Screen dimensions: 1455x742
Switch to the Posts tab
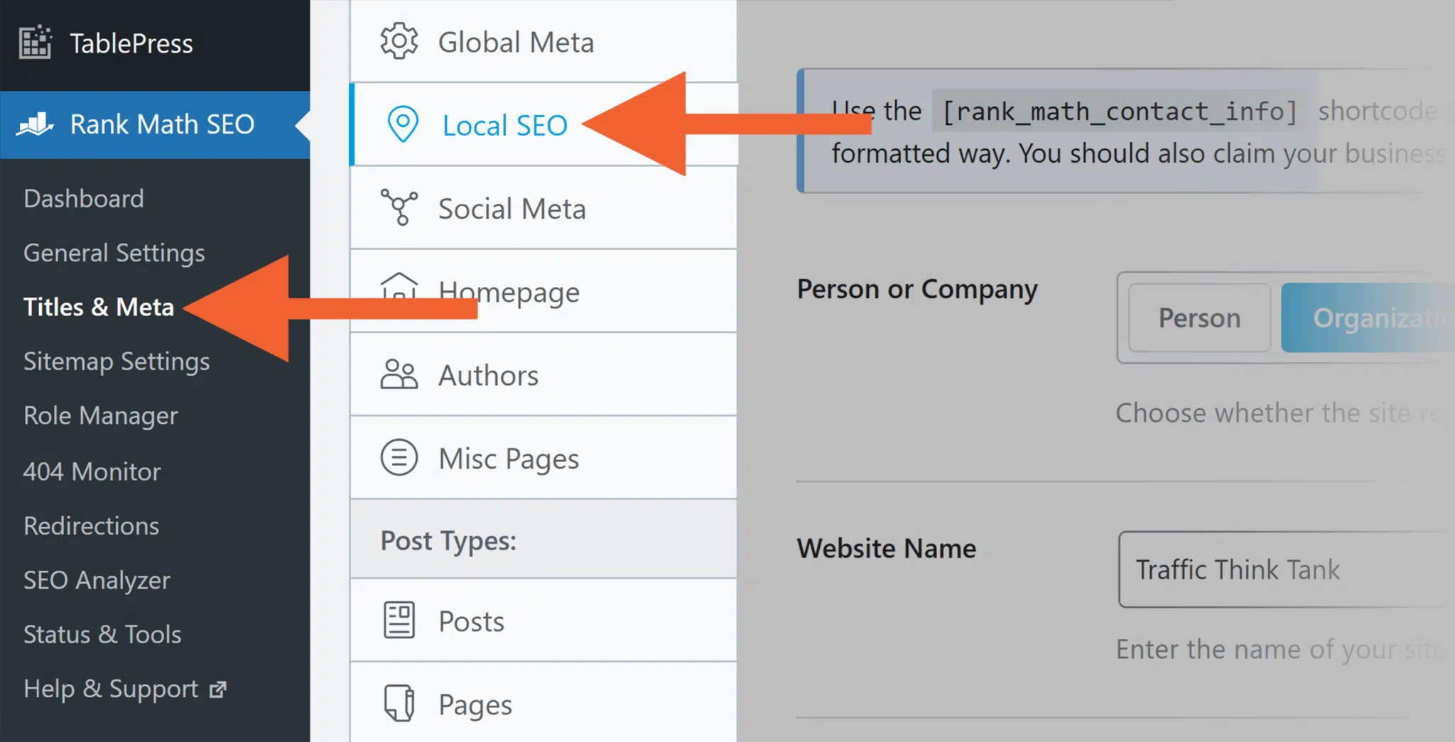click(x=543, y=620)
